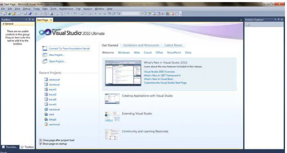Toggle 'Show page on startup' checkbox
287x153 pixels.
tap(41, 144)
